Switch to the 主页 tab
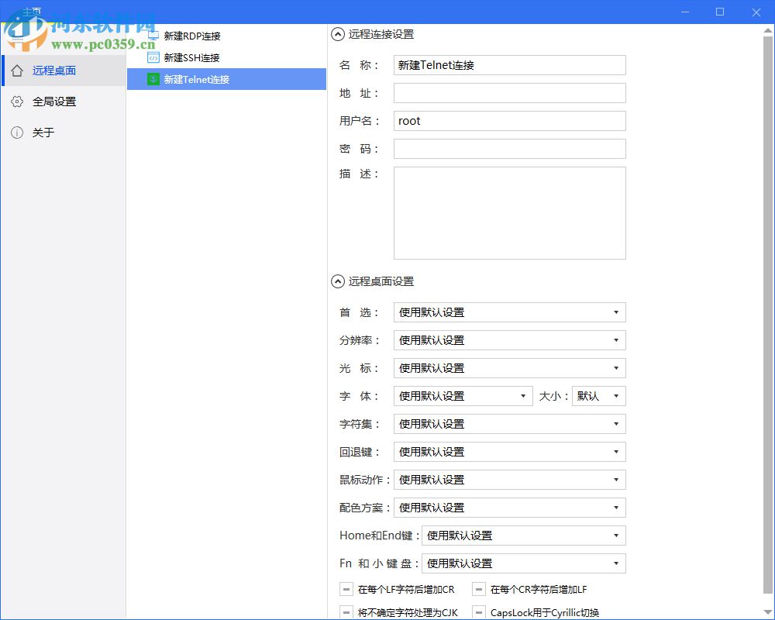 click(x=33, y=12)
